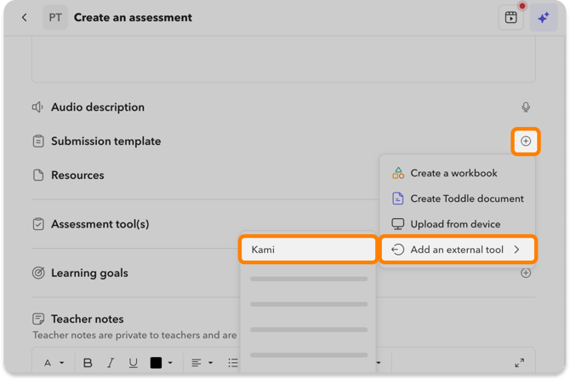Click the Audio description label
The height and width of the screenshot is (380, 570).
98,107
